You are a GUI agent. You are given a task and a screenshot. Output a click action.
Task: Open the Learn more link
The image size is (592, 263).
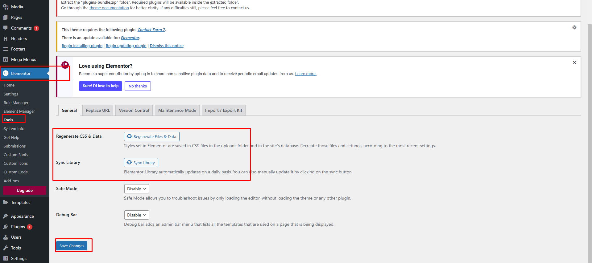coord(306,74)
